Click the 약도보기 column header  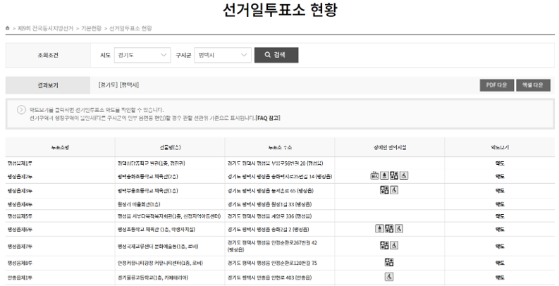(500, 147)
